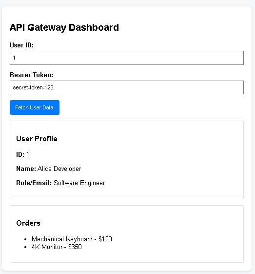Viewport: 255px width, 274px height.
Task: Click the User Profile heading
Action: (37, 139)
